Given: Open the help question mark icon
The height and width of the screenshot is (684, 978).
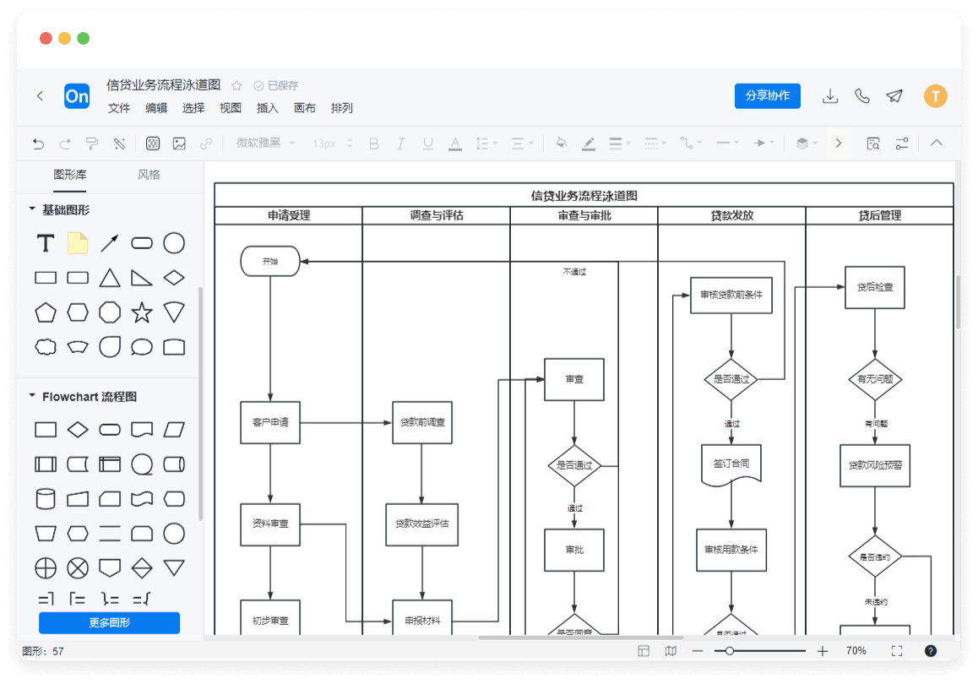Looking at the screenshot, I should [931, 651].
